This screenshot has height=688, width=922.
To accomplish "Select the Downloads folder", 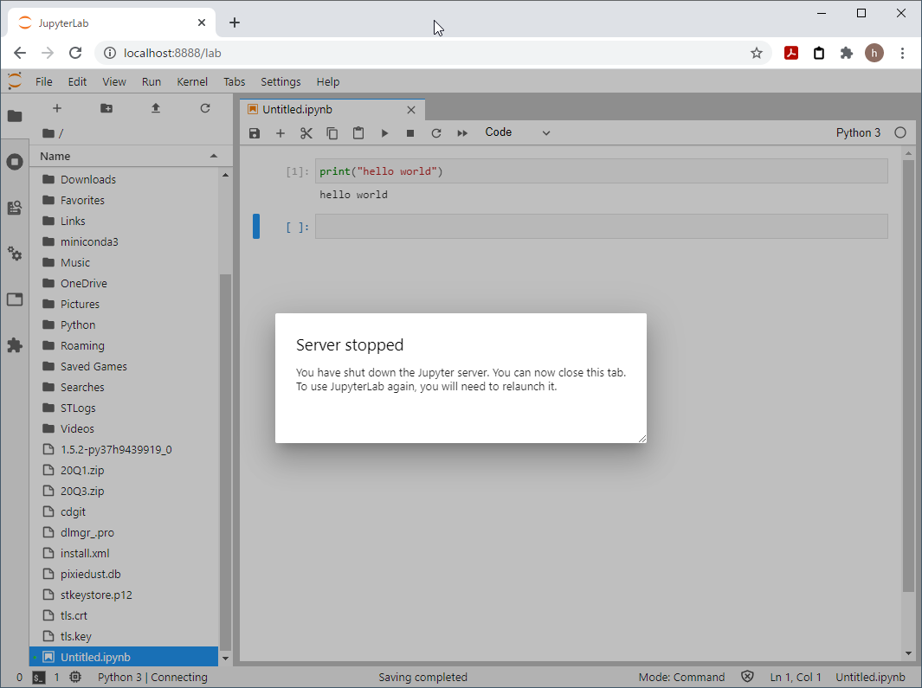I will pos(125,179).
